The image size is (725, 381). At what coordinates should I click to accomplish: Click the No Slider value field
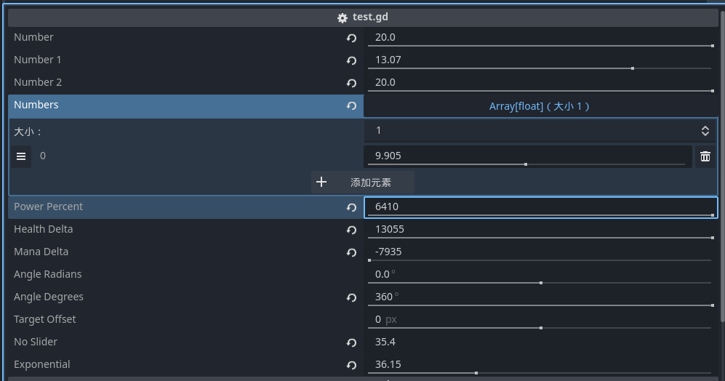[x=540, y=342]
